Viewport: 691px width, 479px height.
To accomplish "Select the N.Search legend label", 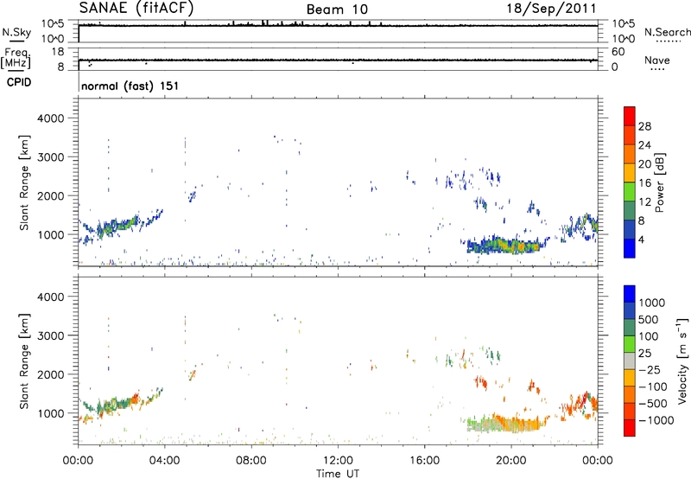I will [x=667, y=32].
